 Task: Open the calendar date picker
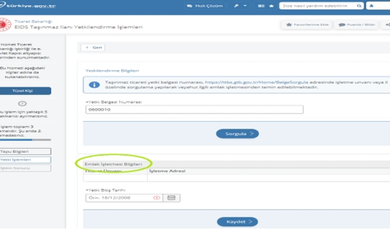point(172,198)
